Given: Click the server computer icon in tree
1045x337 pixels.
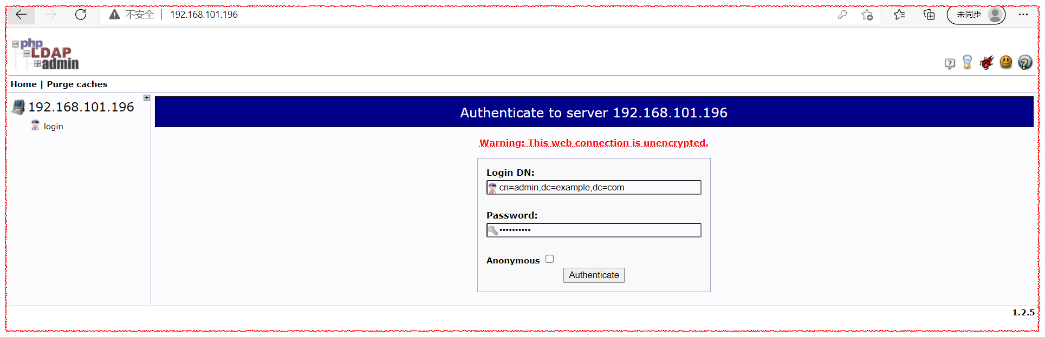Looking at the screenshot, I should 18,107.
